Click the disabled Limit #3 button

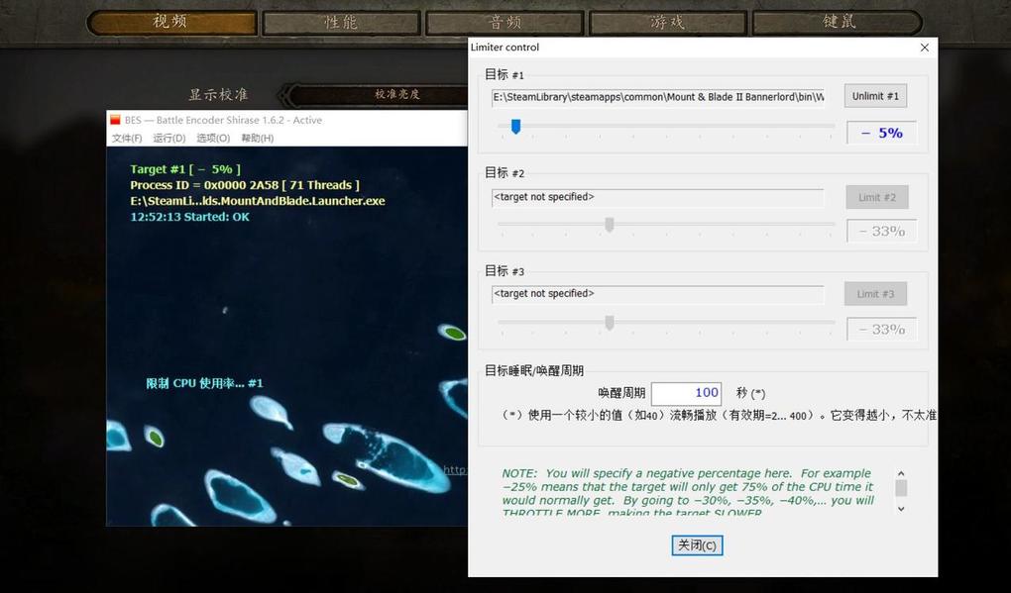pos(875,294)
